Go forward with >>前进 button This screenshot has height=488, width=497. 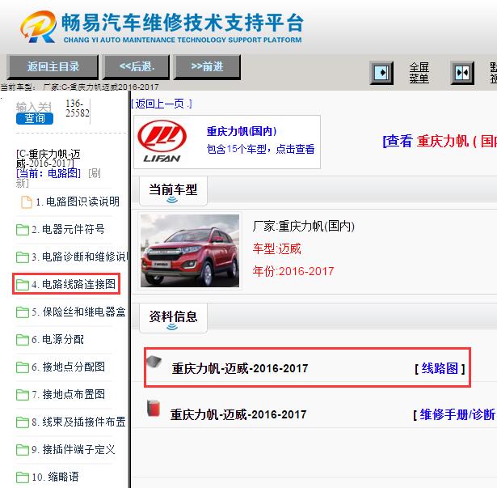click(x=207, y=66)
